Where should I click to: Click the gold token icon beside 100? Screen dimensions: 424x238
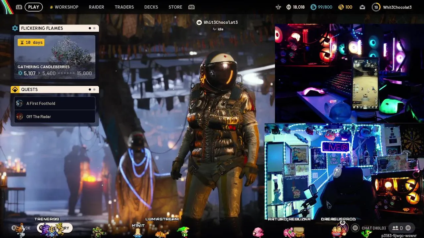341,7
